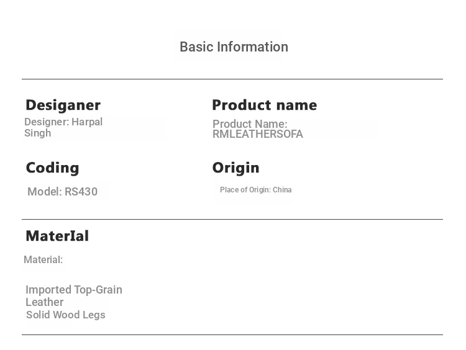Click the word Leather under Imported Top-Grain

tap(44, 302)
